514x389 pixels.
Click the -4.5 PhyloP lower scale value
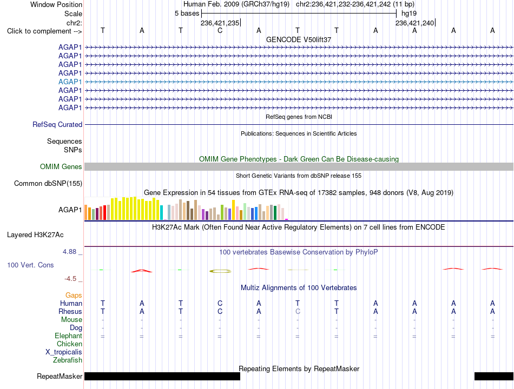70,279
